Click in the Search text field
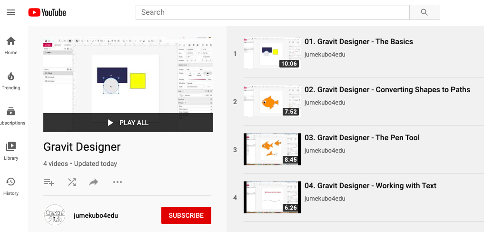 click(272, 12)
